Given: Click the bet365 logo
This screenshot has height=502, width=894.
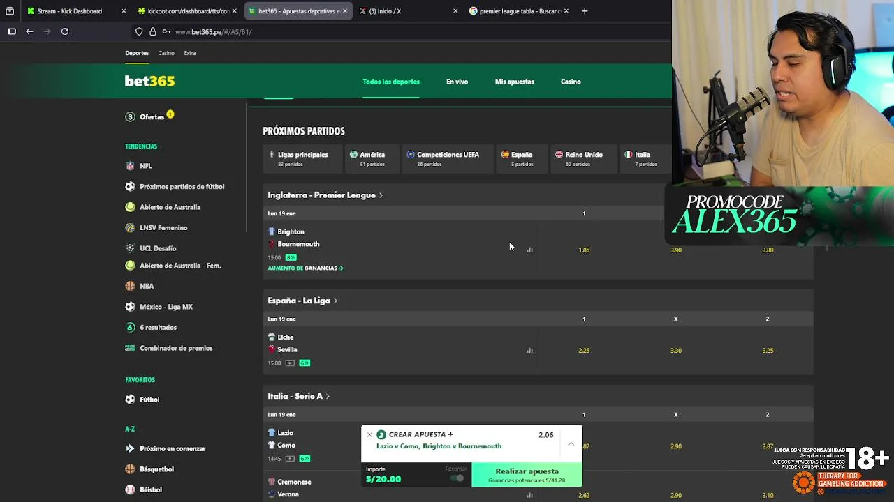Looking at the screenshot, I should 149,82.
